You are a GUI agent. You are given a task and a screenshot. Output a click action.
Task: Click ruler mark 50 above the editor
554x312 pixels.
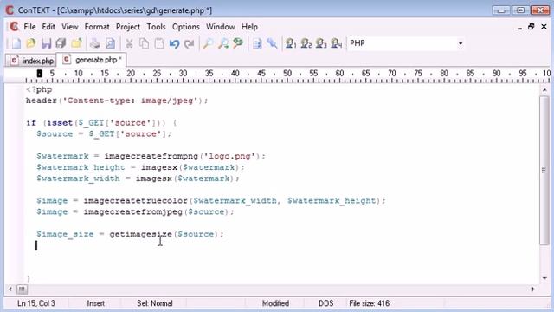pyautogui.click(x=287, y=73)
